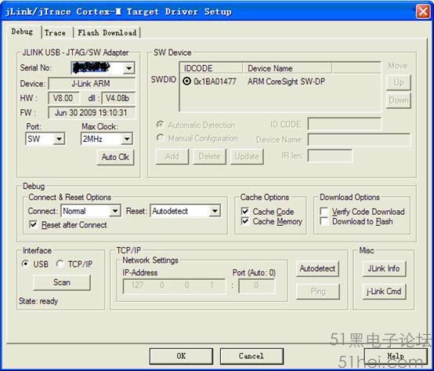This screenshot has width=434, height=371.
Task: Enable Verify Code Download checkbox
Action: coord(324,212)
